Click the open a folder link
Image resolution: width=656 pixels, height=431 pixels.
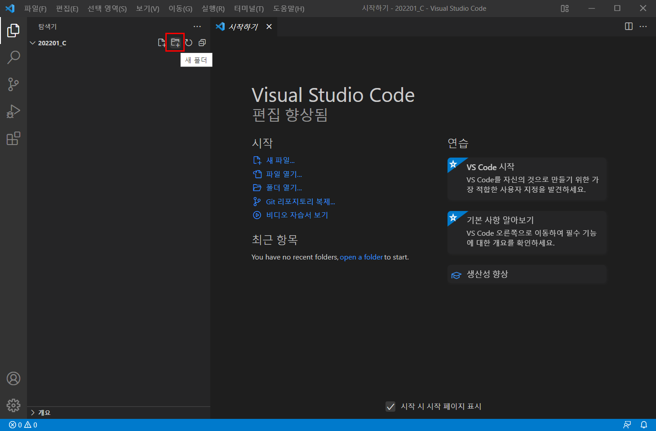(361, 257)
